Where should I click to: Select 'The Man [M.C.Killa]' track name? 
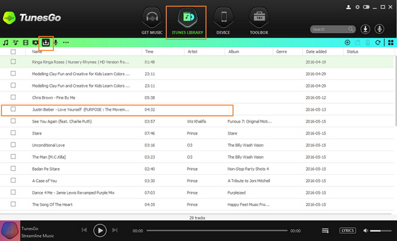tap(49, 157)
